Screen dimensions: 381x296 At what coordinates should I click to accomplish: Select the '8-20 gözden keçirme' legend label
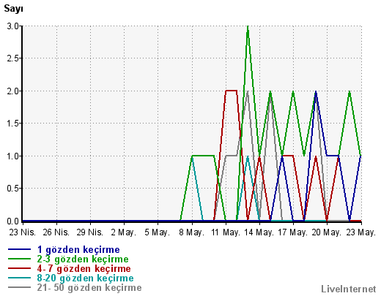86,278
